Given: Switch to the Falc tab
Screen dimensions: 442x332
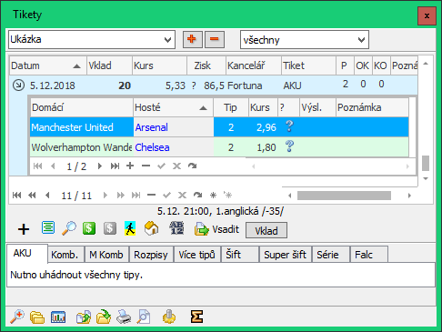Looking at the screenshot, I should click(x=368, y=255).
